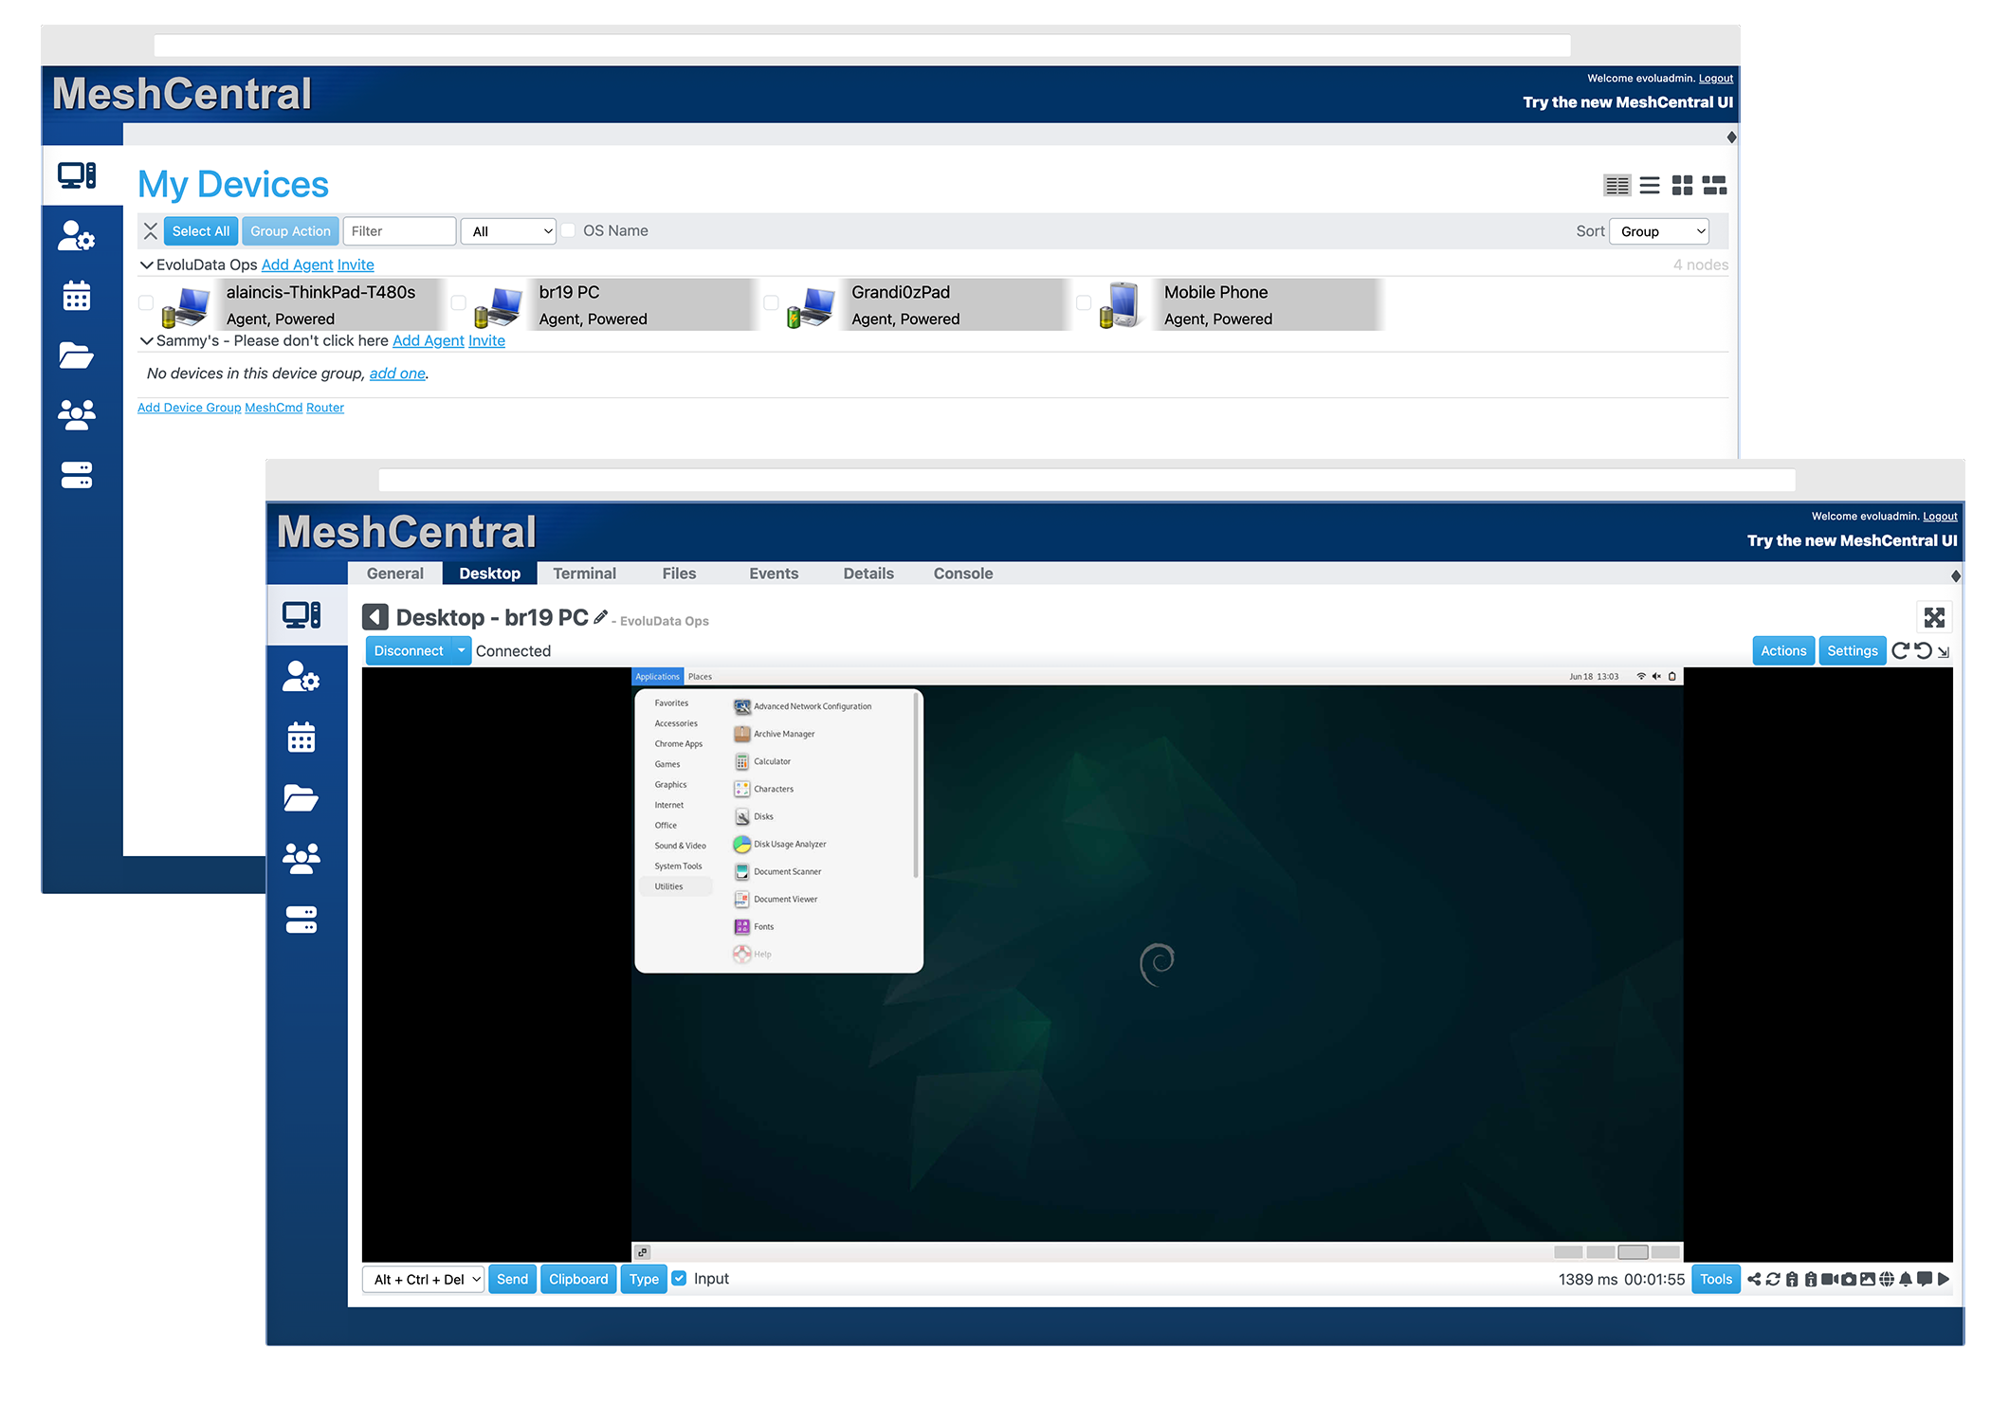The height and width of the screenshot is (1422, 1991).
Task: Open the Console tab
Action: point(963,574)
